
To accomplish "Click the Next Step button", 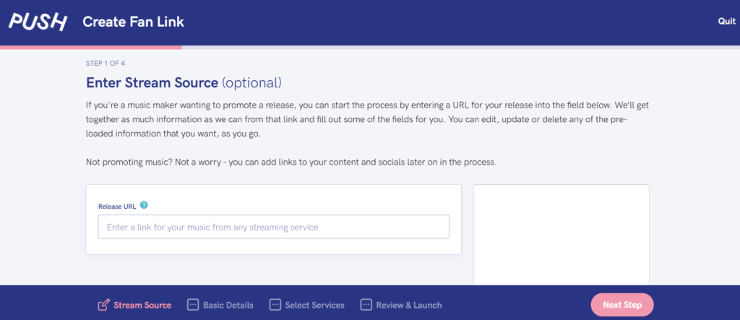I will click(622, 305).
